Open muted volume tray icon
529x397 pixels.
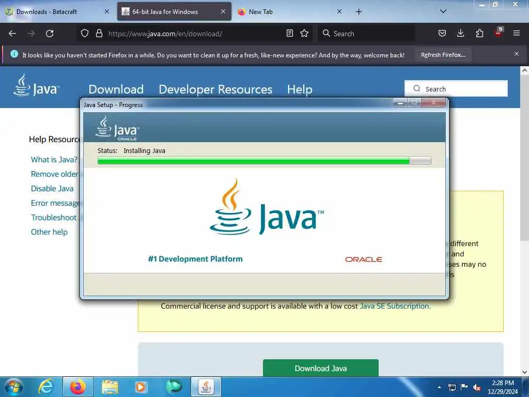click(477, 387)
